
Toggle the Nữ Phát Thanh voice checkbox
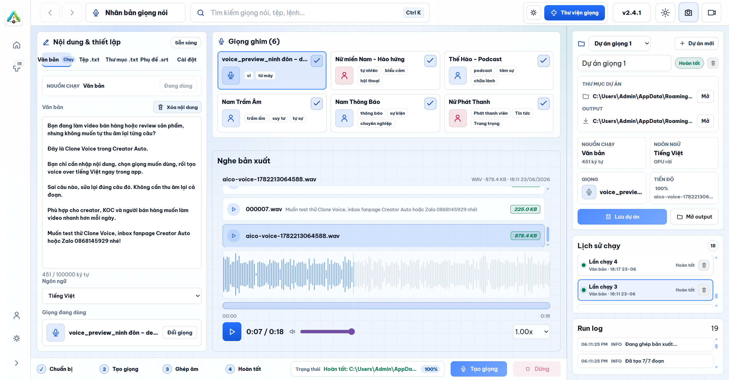click(x=543, y=103)
